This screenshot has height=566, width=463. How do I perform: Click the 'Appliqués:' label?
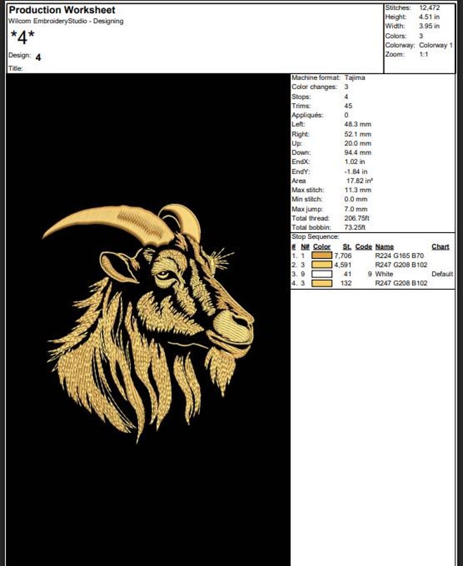point(308,115)
